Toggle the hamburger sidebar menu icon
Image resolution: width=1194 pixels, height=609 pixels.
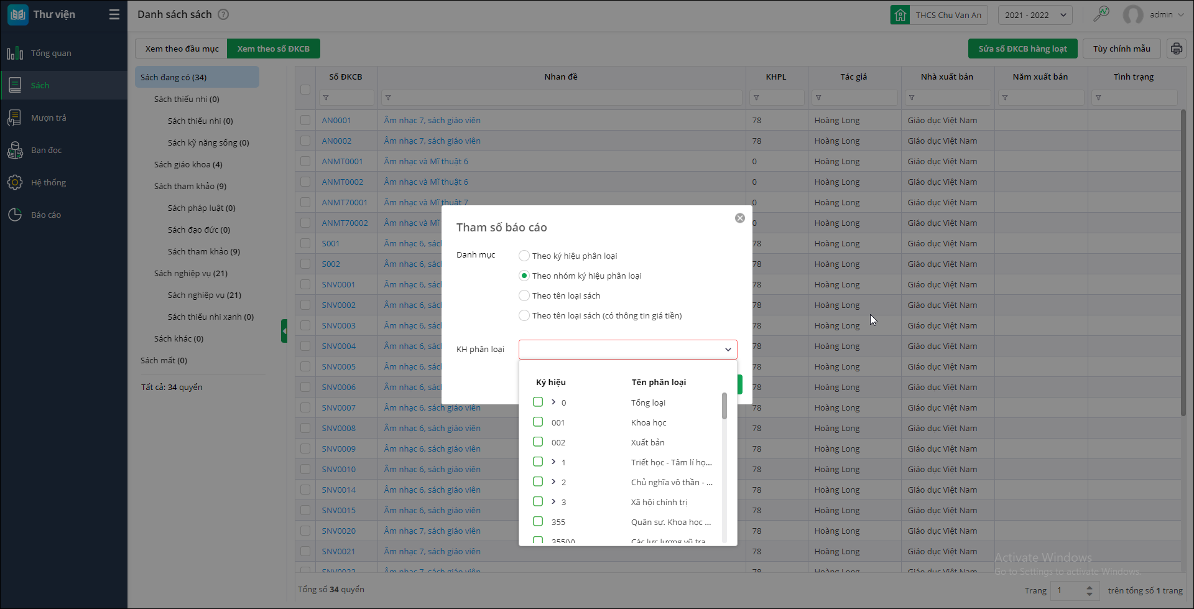(x=114, y=14)
